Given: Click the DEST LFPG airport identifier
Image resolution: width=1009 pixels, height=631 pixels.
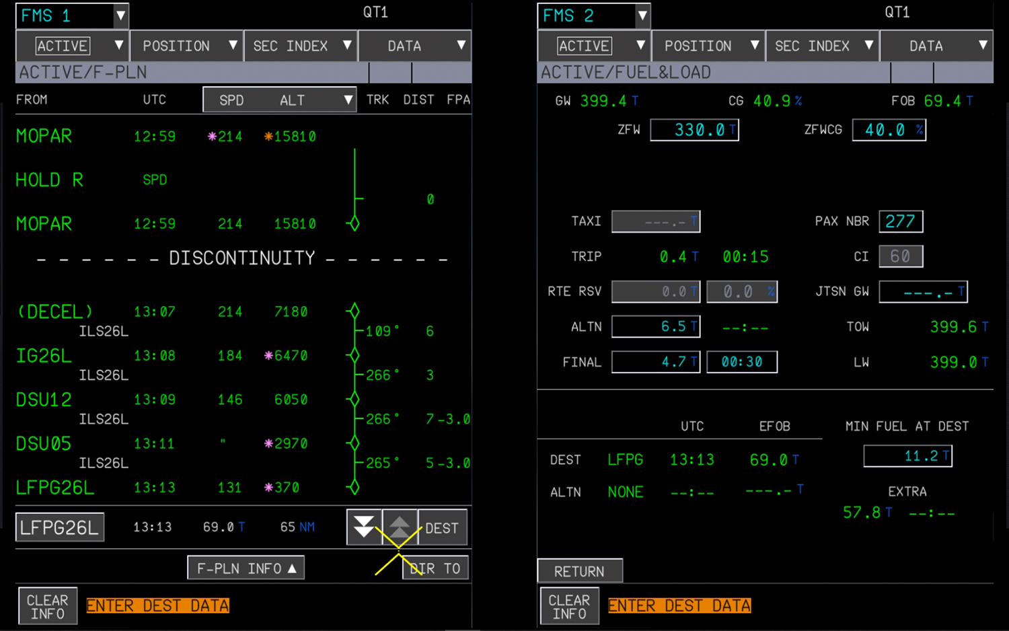Looking at the screenshot, I should (626, 459).
